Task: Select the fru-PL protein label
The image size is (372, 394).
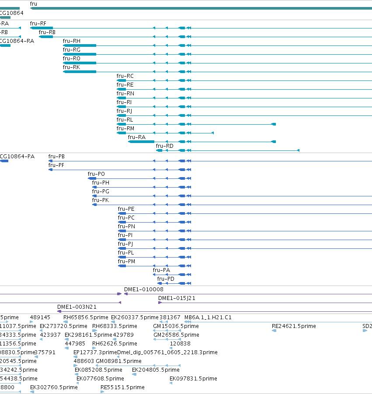Action: pyautogui.click(x=126, y=252)
